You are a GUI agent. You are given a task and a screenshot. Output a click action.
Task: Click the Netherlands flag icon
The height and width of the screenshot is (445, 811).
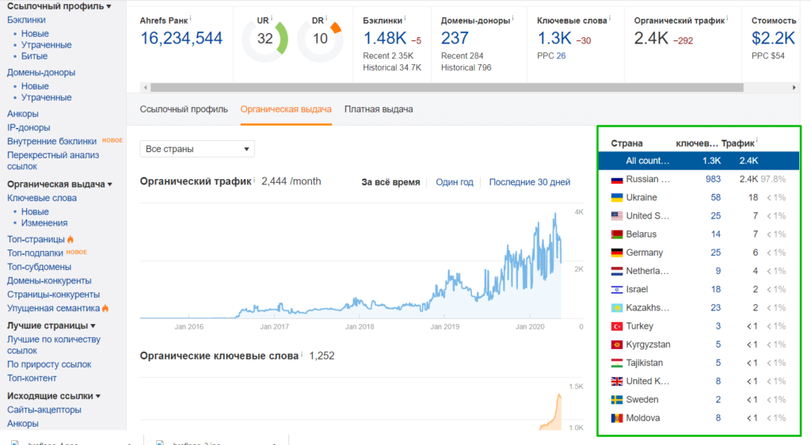(x=616, y=272)
